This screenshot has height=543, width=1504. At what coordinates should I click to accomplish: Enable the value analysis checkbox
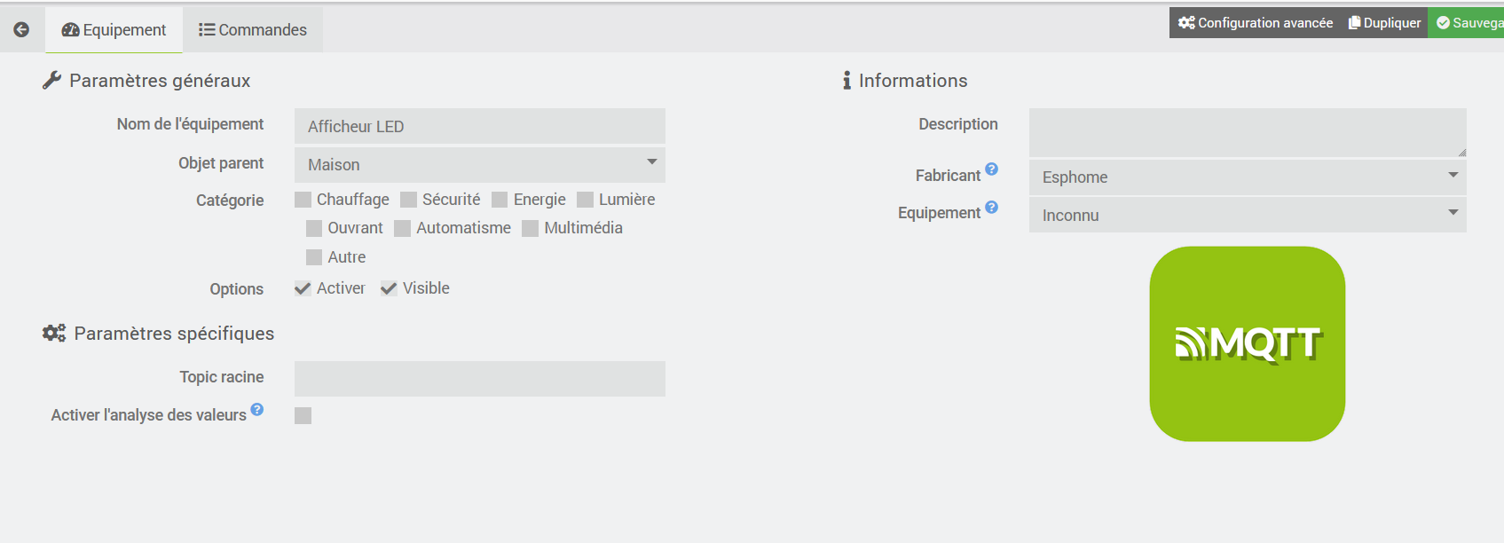(303, 415)
